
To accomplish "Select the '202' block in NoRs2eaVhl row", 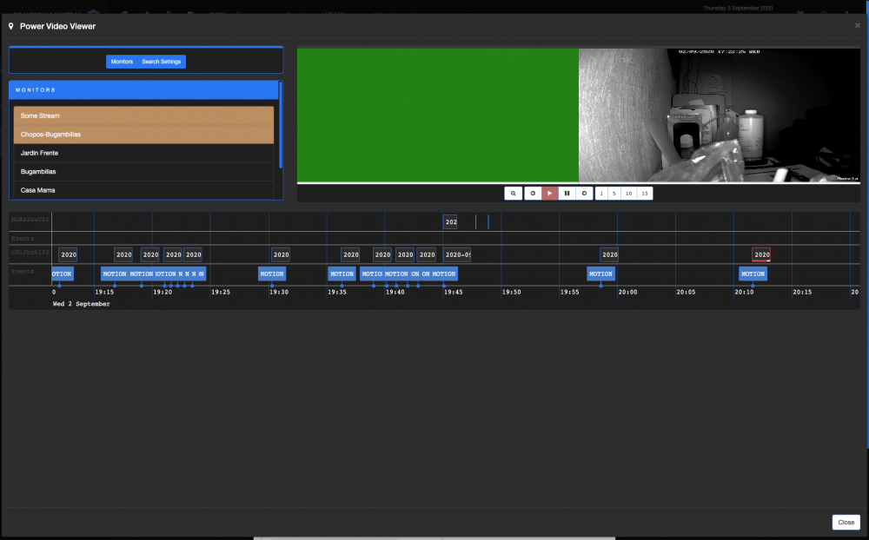I will (450, 222).
